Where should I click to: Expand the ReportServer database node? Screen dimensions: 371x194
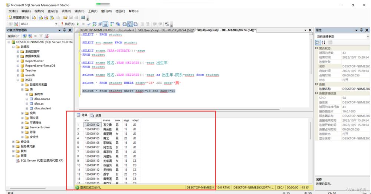click(17, 61)
